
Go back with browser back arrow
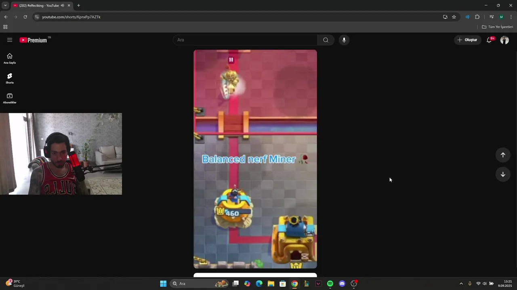pyautogui.click(x=6, y=17)
